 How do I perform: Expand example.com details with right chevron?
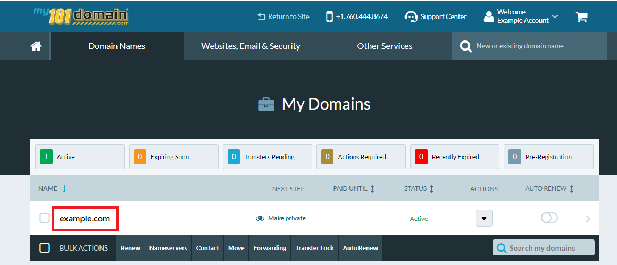pos(588,218)
